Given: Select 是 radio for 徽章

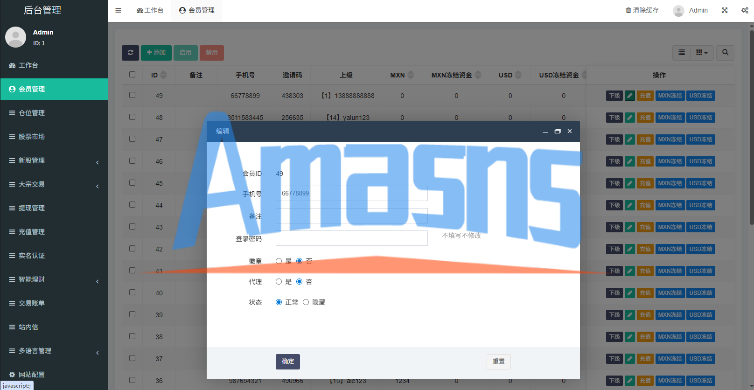Looking at the screenshot, I should pyautogui.click(x=279, y=261).
